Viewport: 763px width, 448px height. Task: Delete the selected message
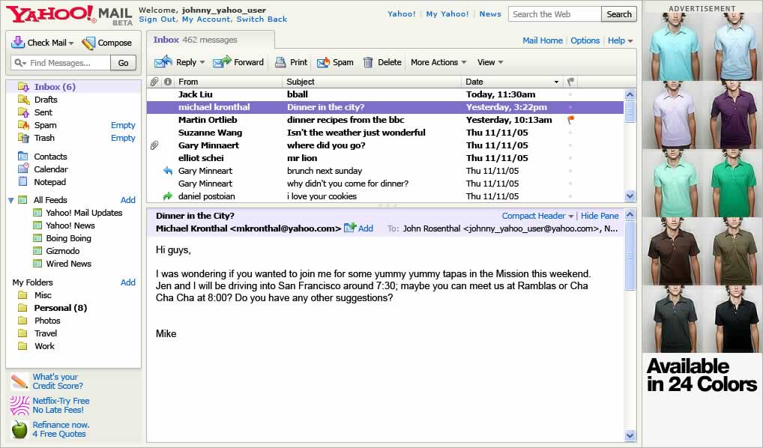click(x=381, y=62)
